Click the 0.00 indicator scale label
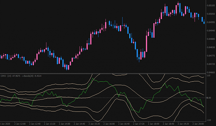Screen dimensions: 216x126 click(209, 98)
